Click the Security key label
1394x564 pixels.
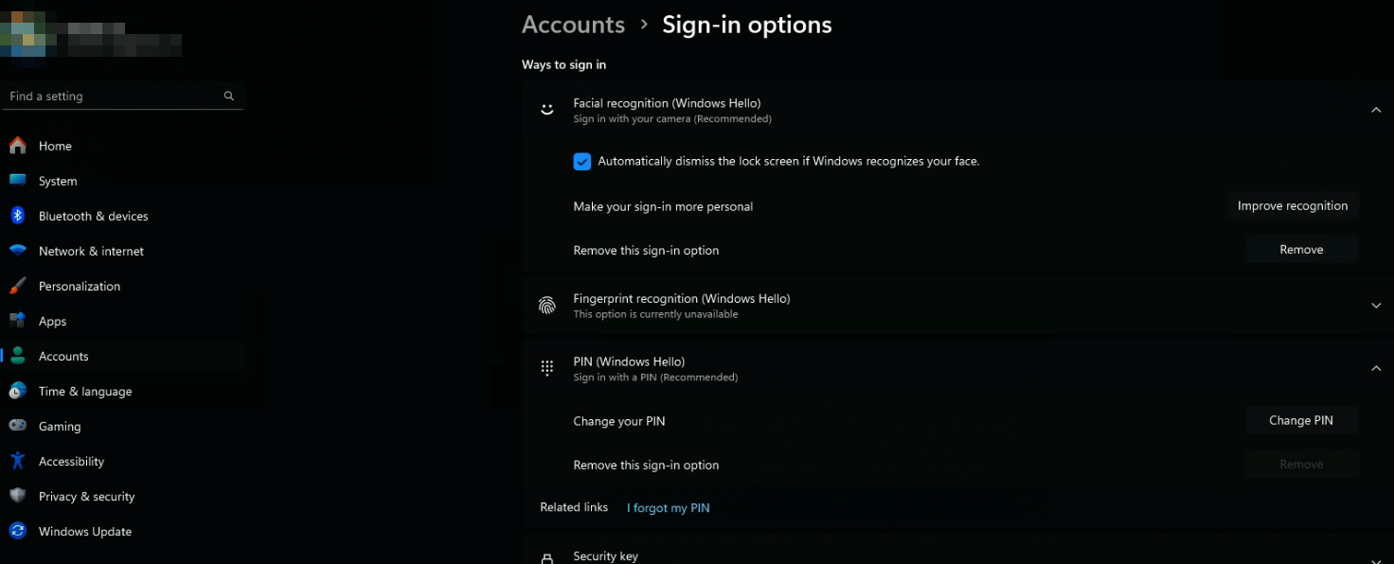click(605, 556)
